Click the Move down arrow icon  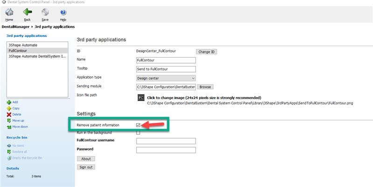(9, 127)
